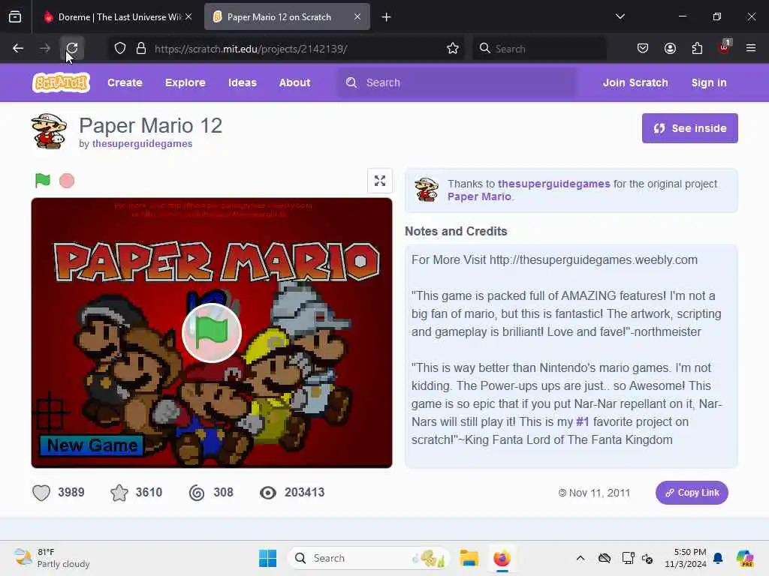Open the Scratch logo home link
The image size is (769, 576).
tap(61, 82)
